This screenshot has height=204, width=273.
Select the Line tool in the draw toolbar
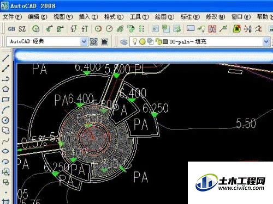[5, 58]
